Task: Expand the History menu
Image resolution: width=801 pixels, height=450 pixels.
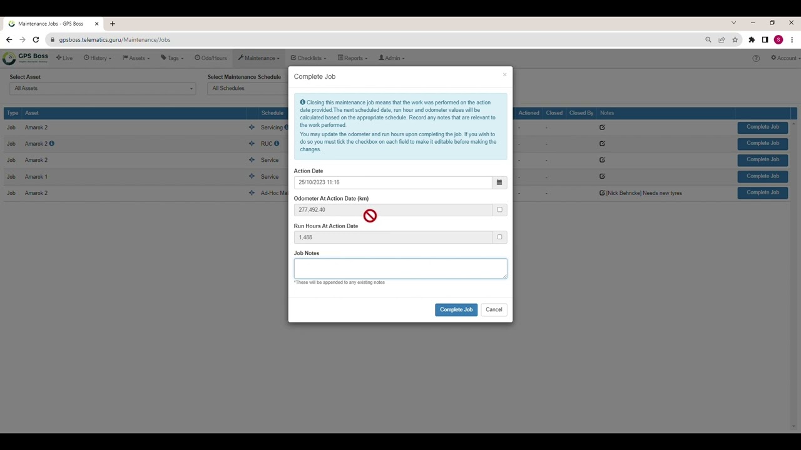Action: (x=97, y=58)
